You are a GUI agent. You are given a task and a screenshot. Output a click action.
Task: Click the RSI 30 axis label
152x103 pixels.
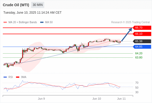[137, 92]
